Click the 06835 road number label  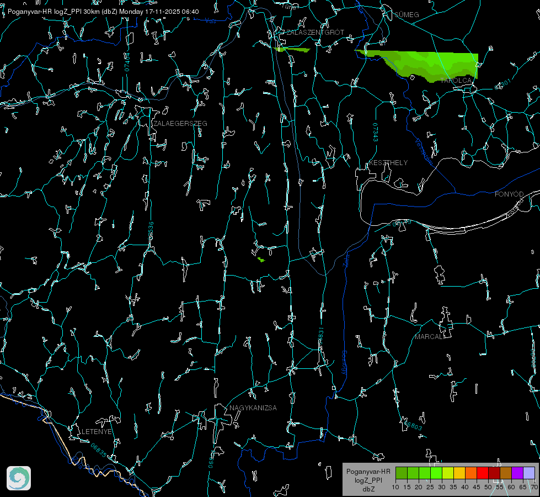tap(99, 451)
